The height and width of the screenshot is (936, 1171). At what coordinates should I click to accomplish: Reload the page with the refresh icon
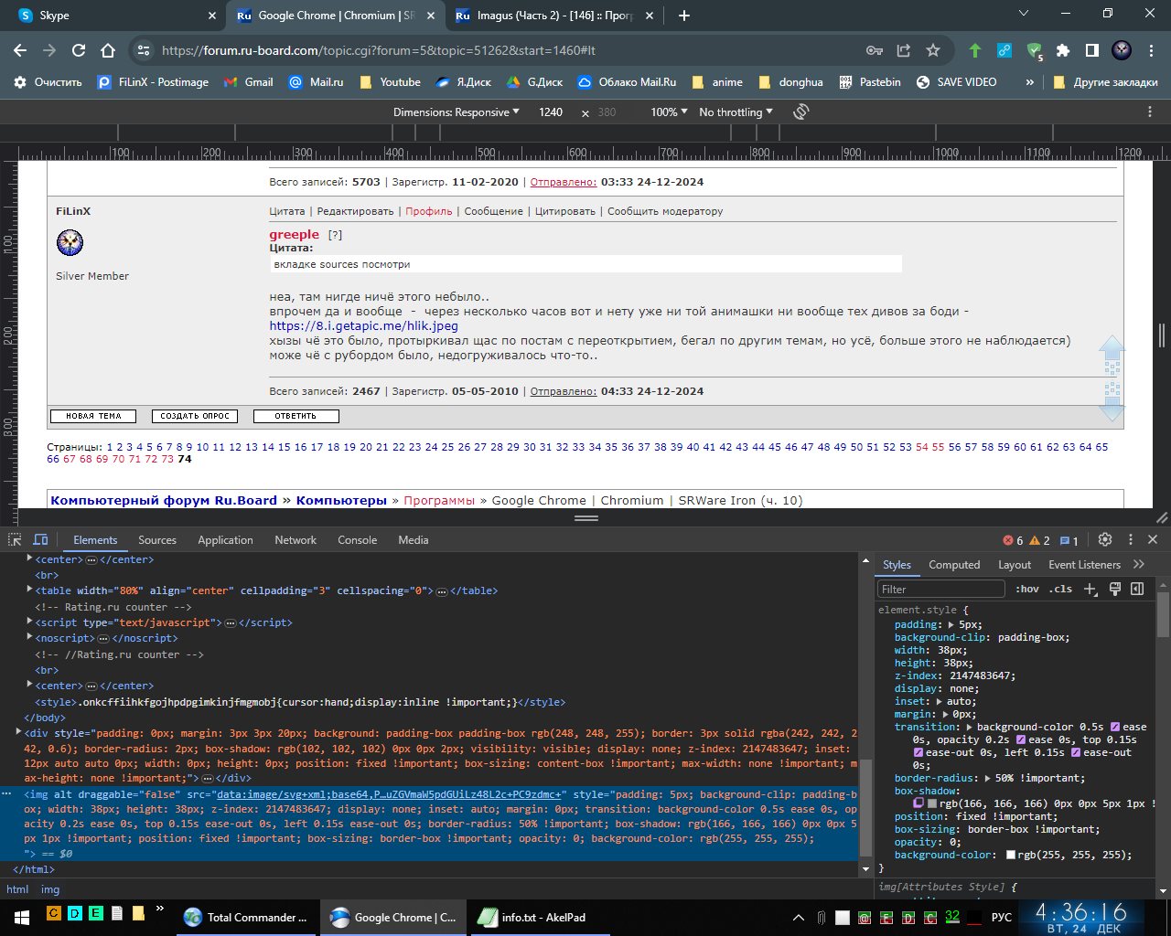[79, 50]
